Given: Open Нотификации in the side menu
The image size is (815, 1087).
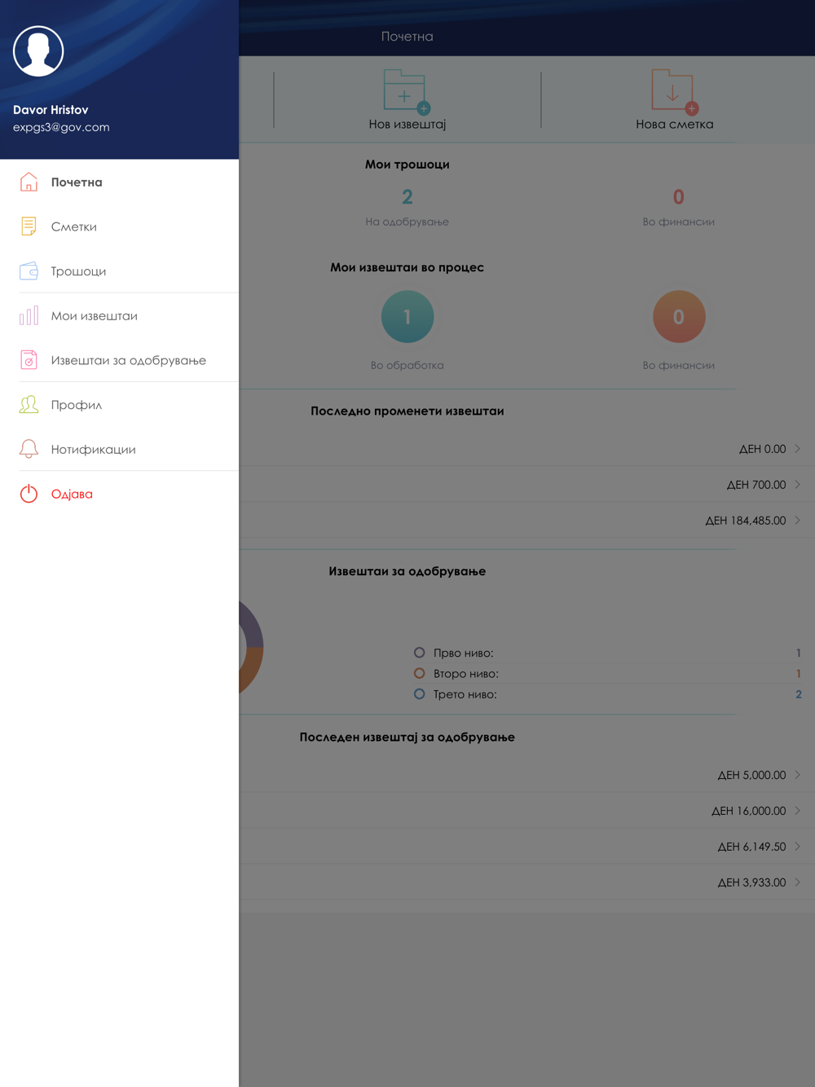Looking at the screenshot, I should click(x=119, y=449).
